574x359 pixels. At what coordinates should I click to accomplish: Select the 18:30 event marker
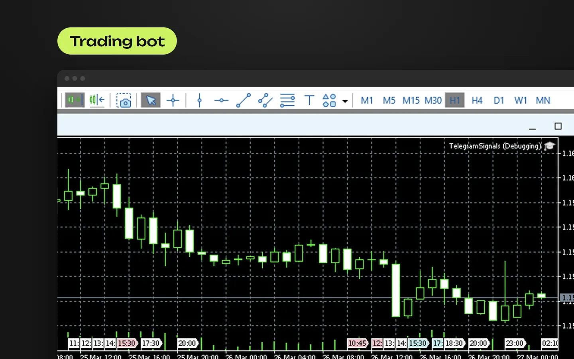pyautogui.click(x=454, y=343)
